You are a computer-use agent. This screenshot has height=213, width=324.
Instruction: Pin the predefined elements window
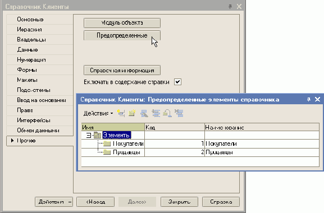[x=309, y=99]
